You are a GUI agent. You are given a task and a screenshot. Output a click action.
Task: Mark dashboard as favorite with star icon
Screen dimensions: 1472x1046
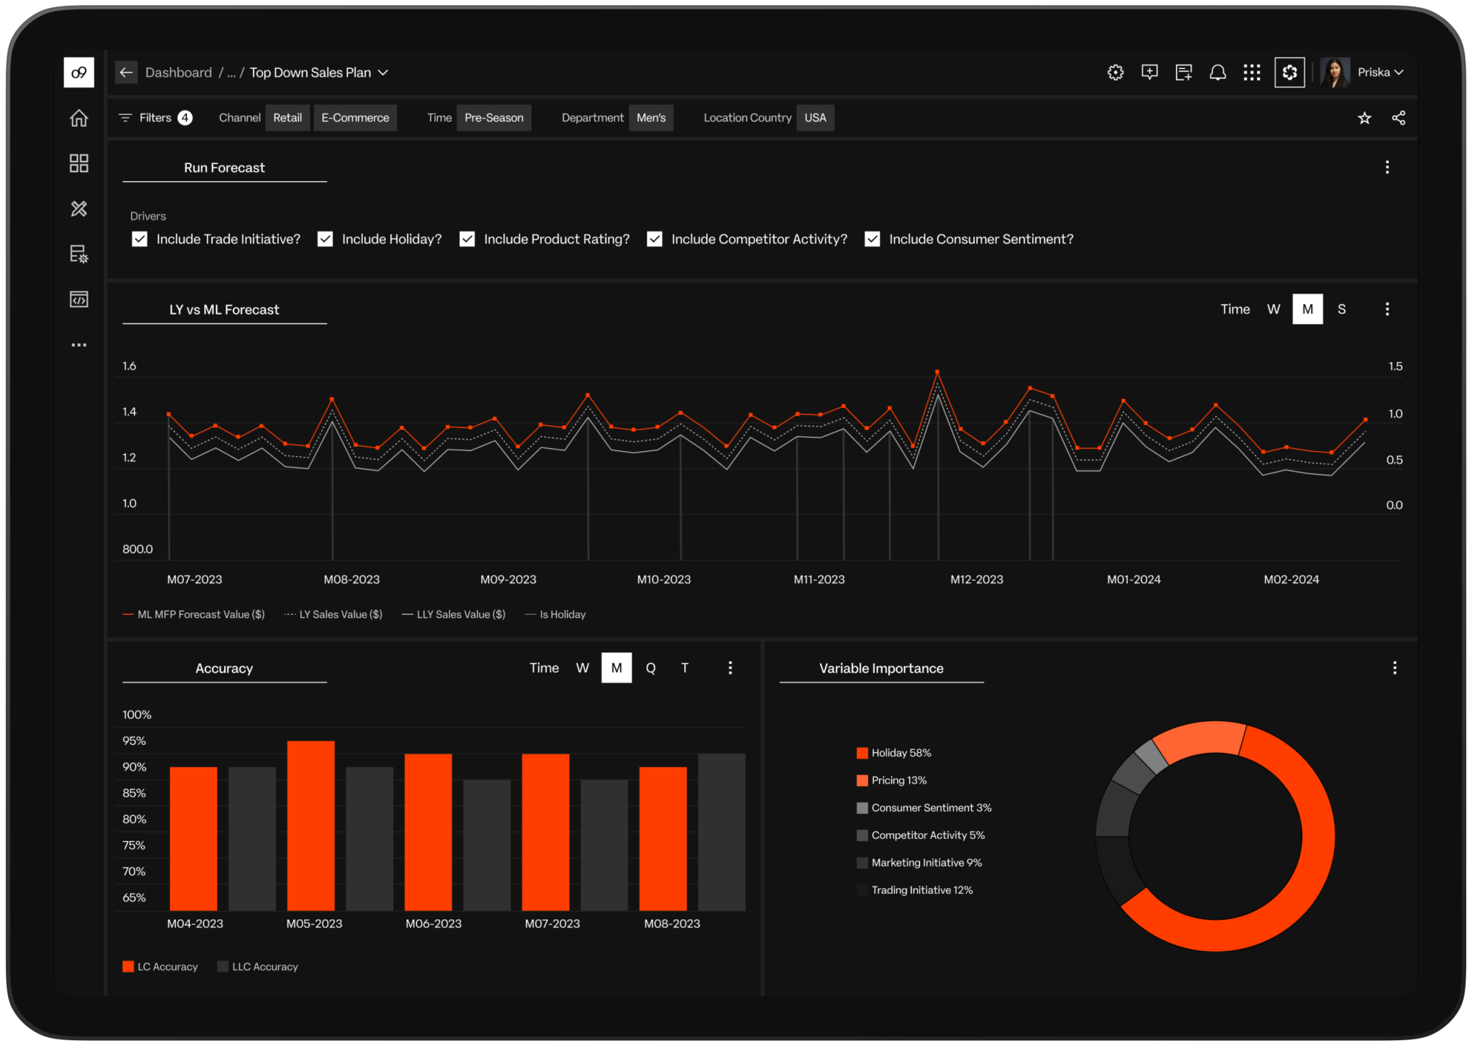pyautogui.click(x=1364, y=118)
